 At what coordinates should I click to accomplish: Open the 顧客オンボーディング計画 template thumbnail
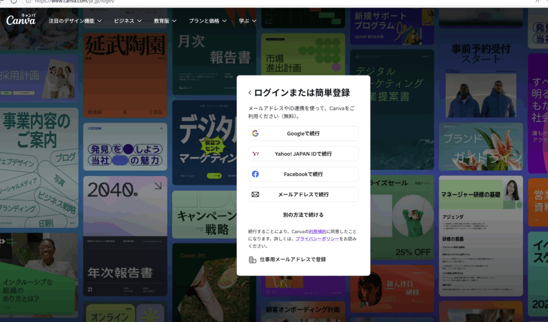[x=303, y=311]
